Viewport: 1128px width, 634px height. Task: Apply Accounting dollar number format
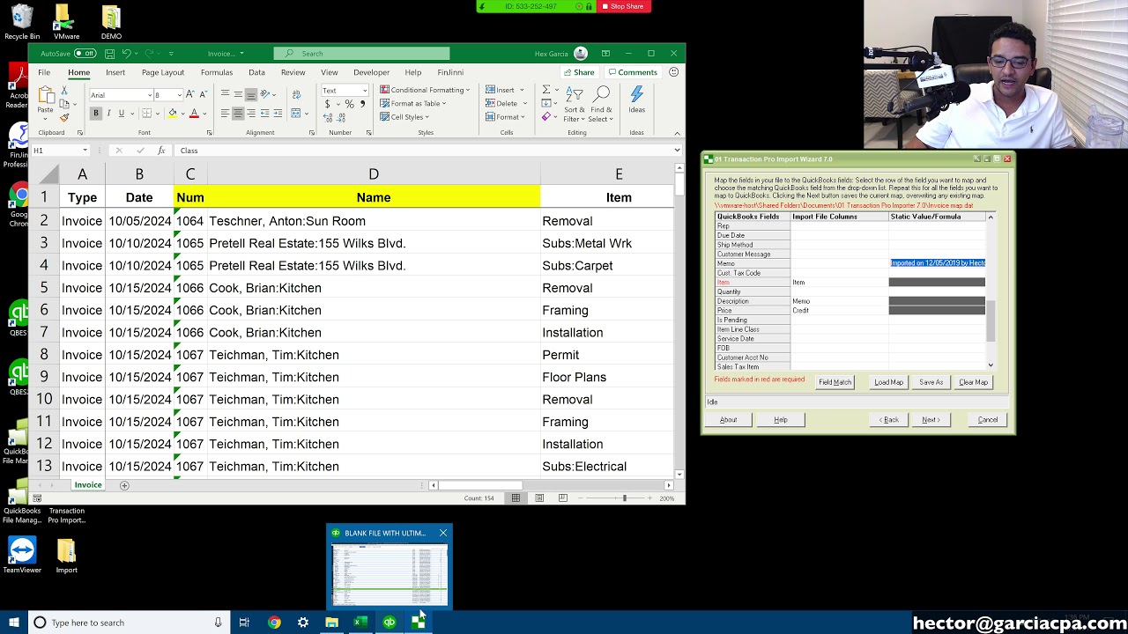point(328,104)
